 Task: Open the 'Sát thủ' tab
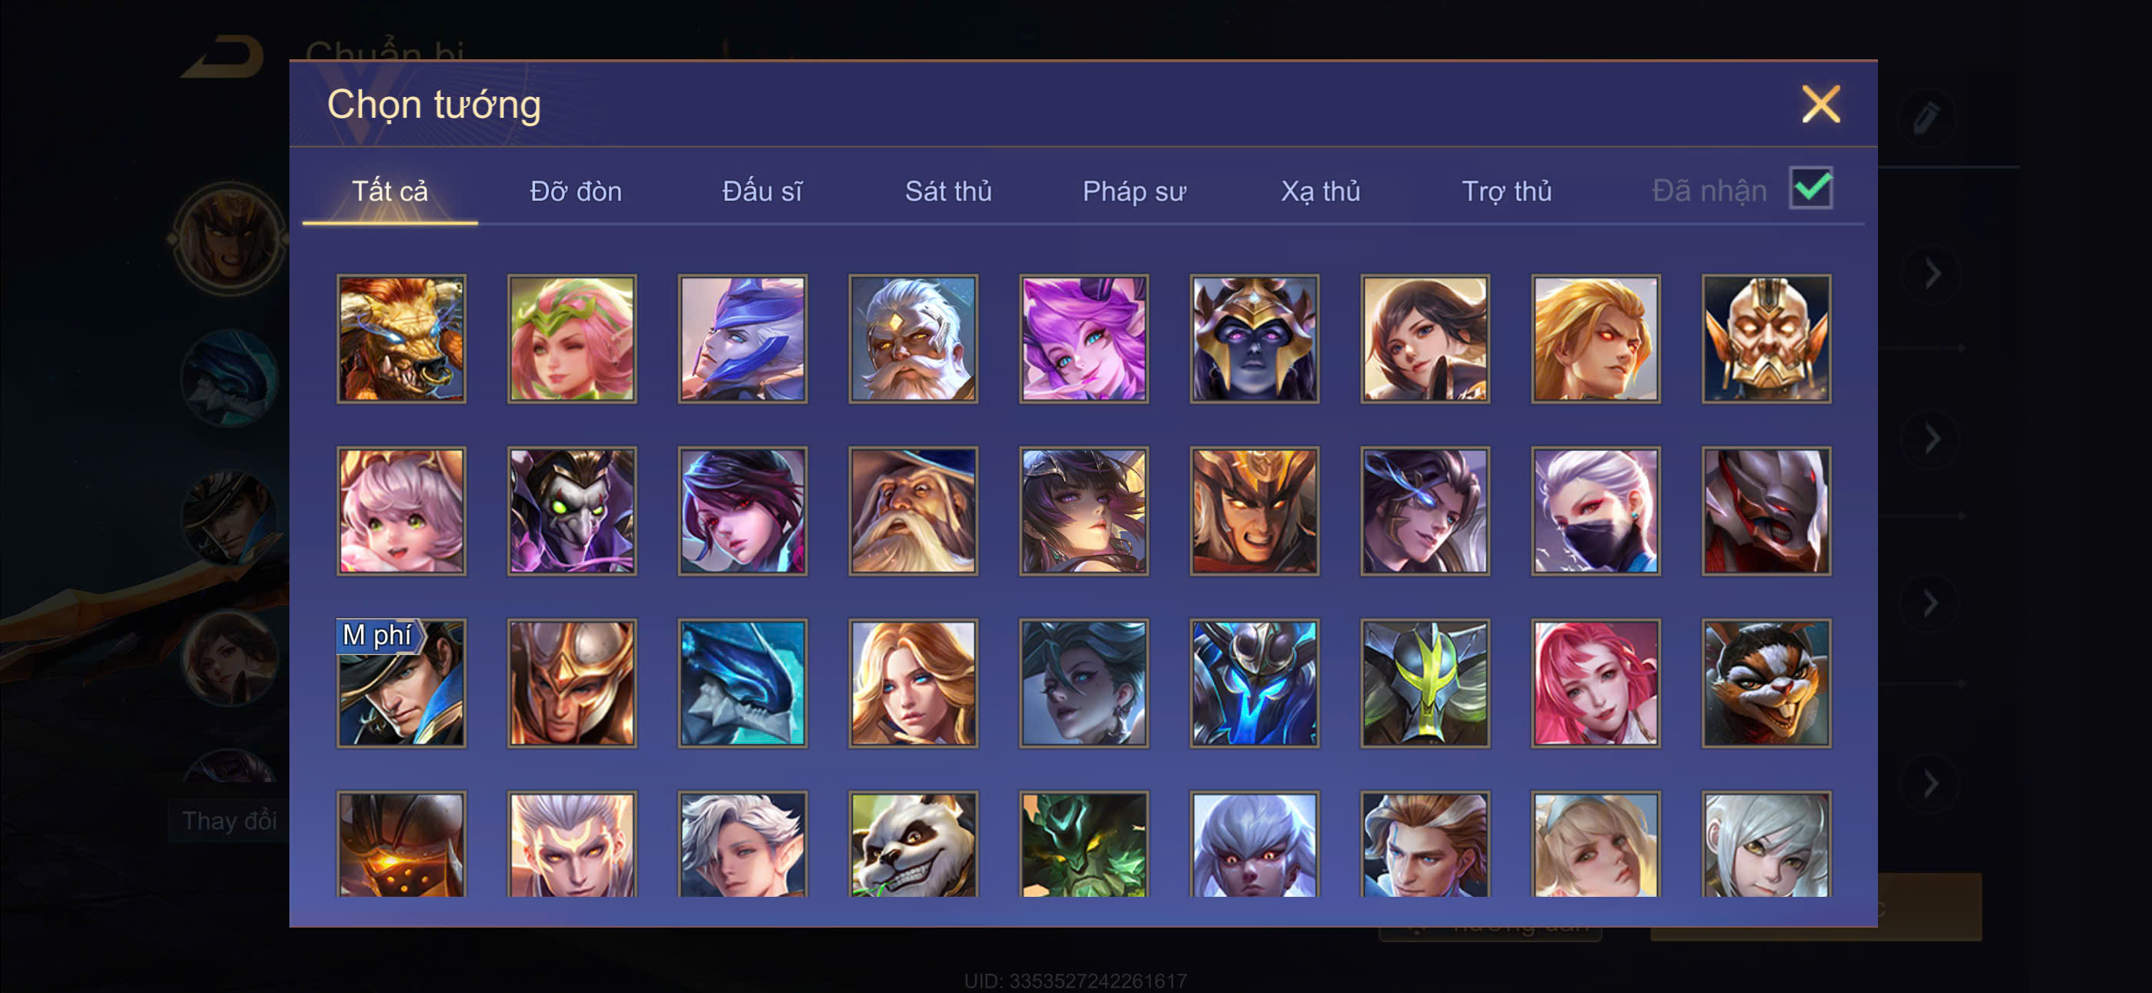[948, 192]
